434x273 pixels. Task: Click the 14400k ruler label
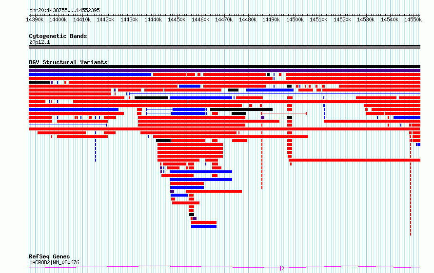[58, 19]
